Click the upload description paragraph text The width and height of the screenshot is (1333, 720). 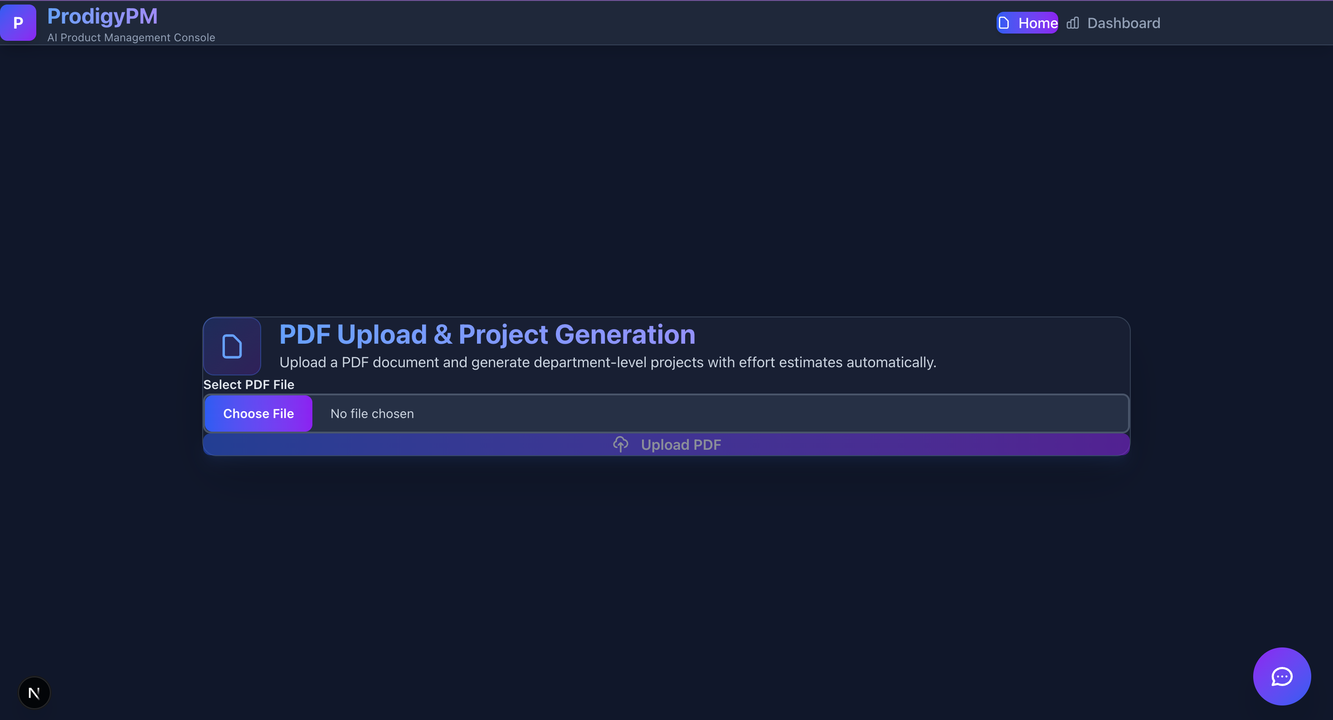tap(608, 362)
